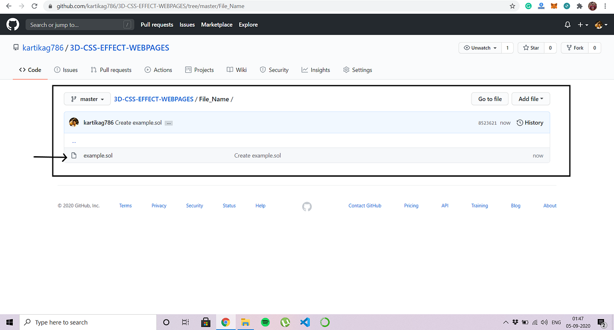This screenshot has width=614, height=330.
Task: Click the History clock icon on the commit bar
Action: pos(519,123)
